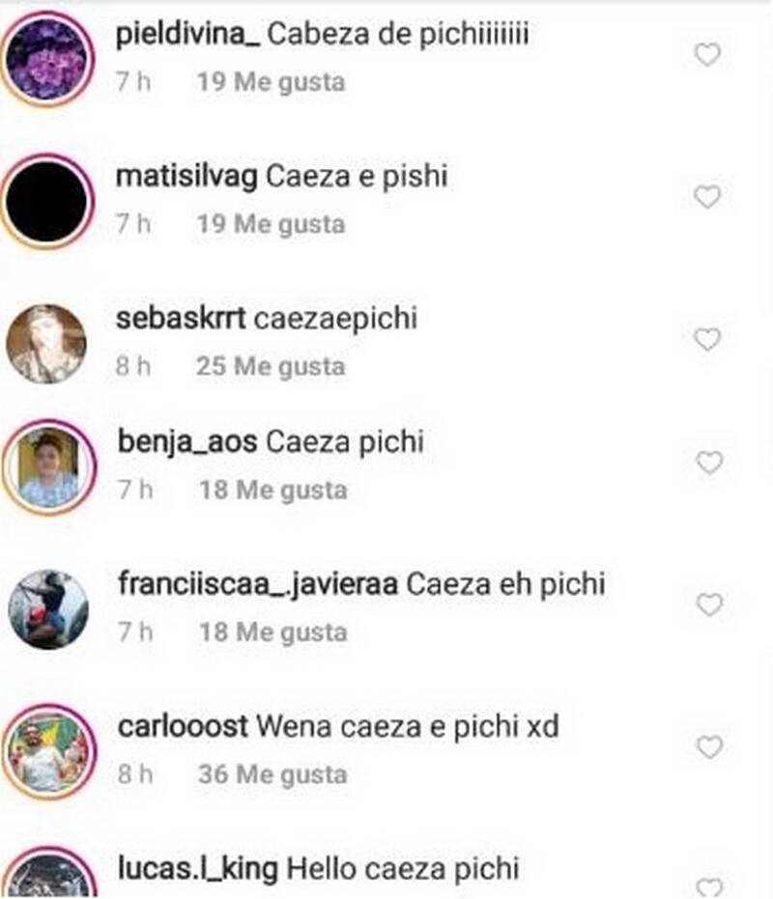The image size is (773, 899).
Task: Open carlooost's story avatar
Action: pos(48,751)
